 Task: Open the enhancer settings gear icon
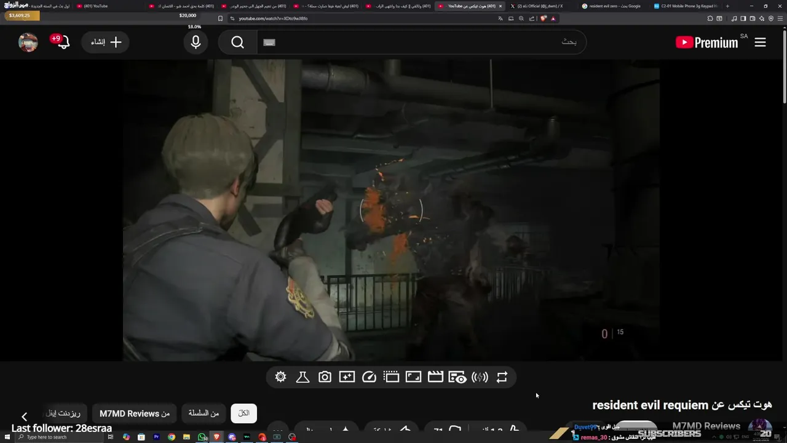pyautogui.click(x=280, y=377)
